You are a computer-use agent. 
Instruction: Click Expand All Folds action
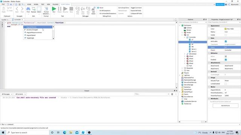[x=136, y=10]
